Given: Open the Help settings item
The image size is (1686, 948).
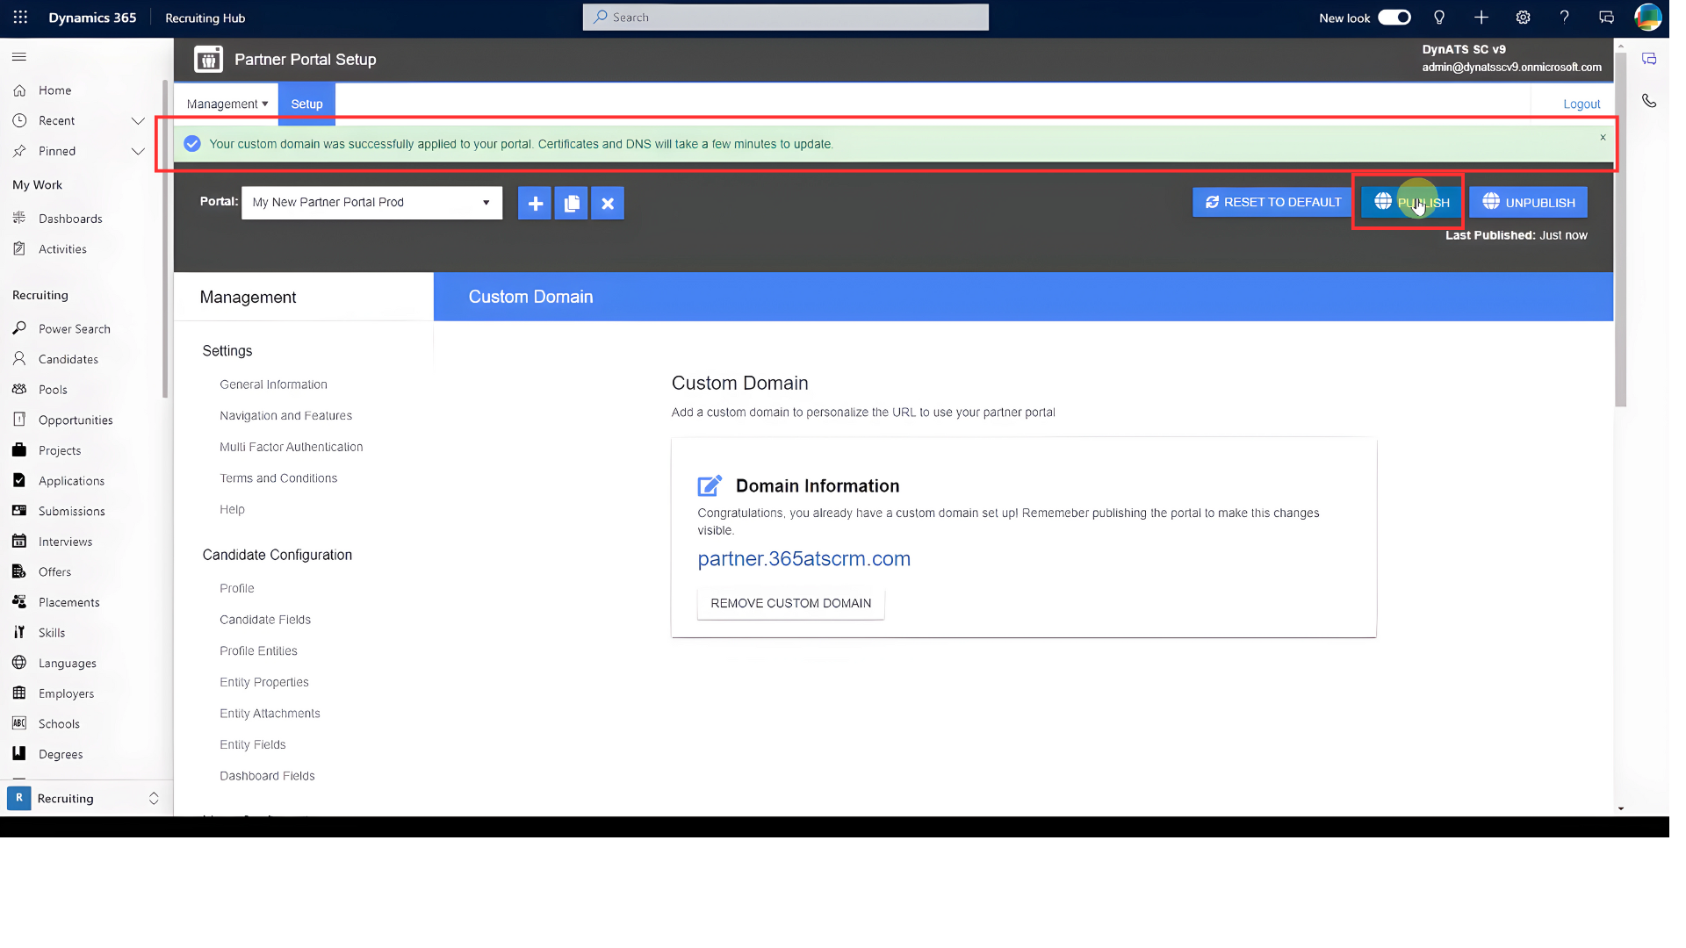Looking at the screenshot, I should coord(232,510).
